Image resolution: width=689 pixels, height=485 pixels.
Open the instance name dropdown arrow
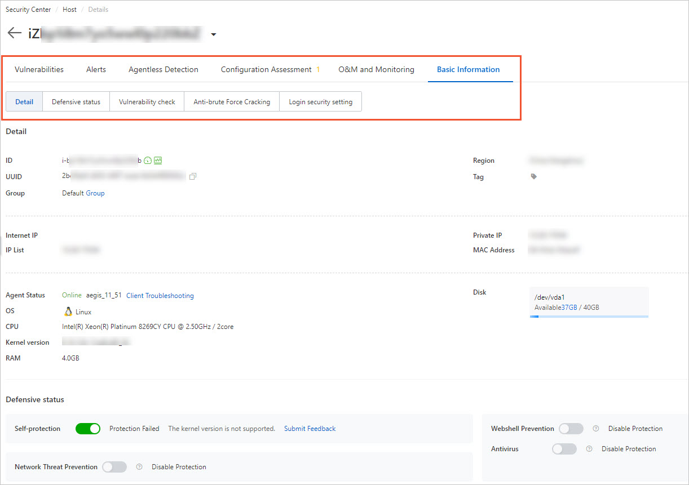tap(213, 34)
